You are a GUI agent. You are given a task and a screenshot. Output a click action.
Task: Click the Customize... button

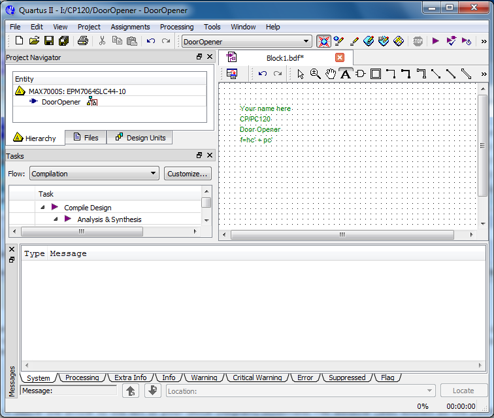pyautogui.click(x=188, y=174)
